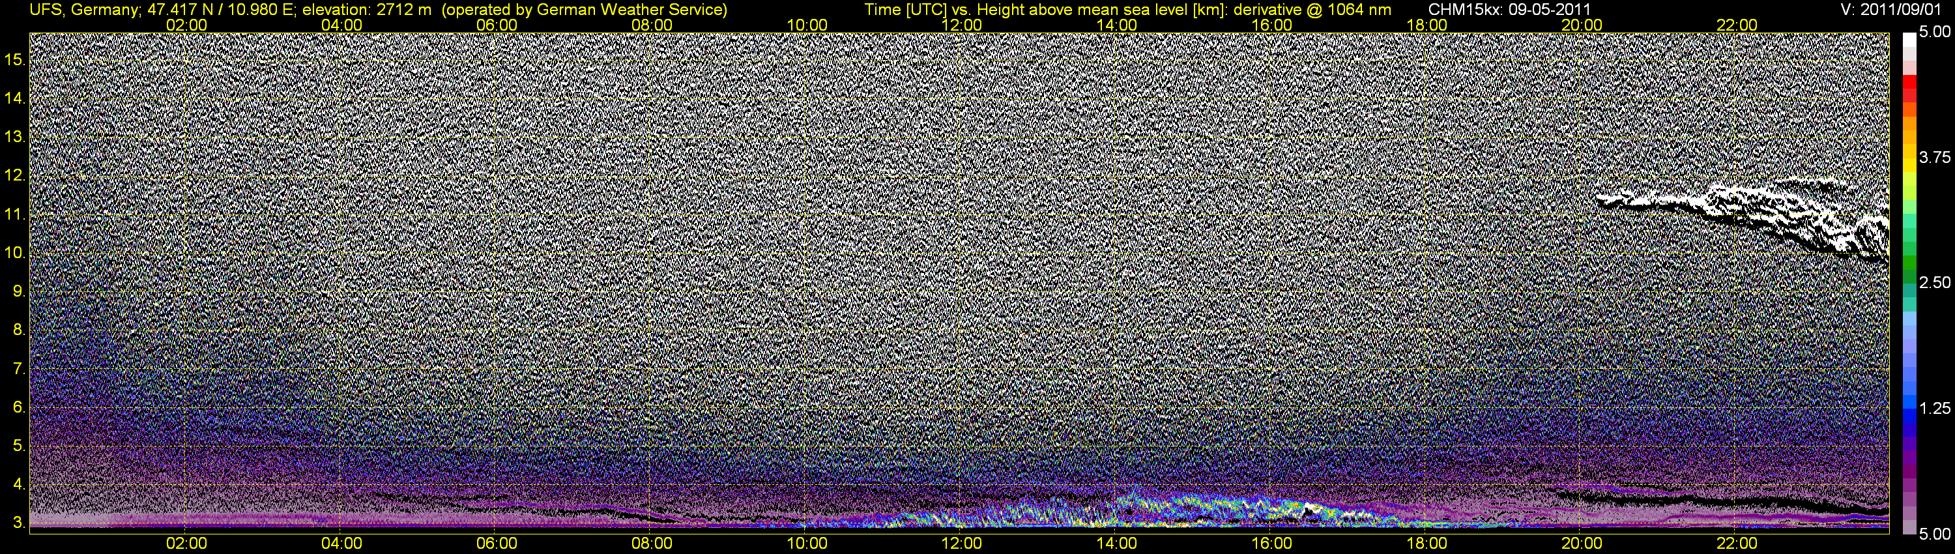Image resolution: width=1955 pixels, height=554 pixels.
Task: Click the "20:00" label on the bottom time axis
Action: [1582, 544]
